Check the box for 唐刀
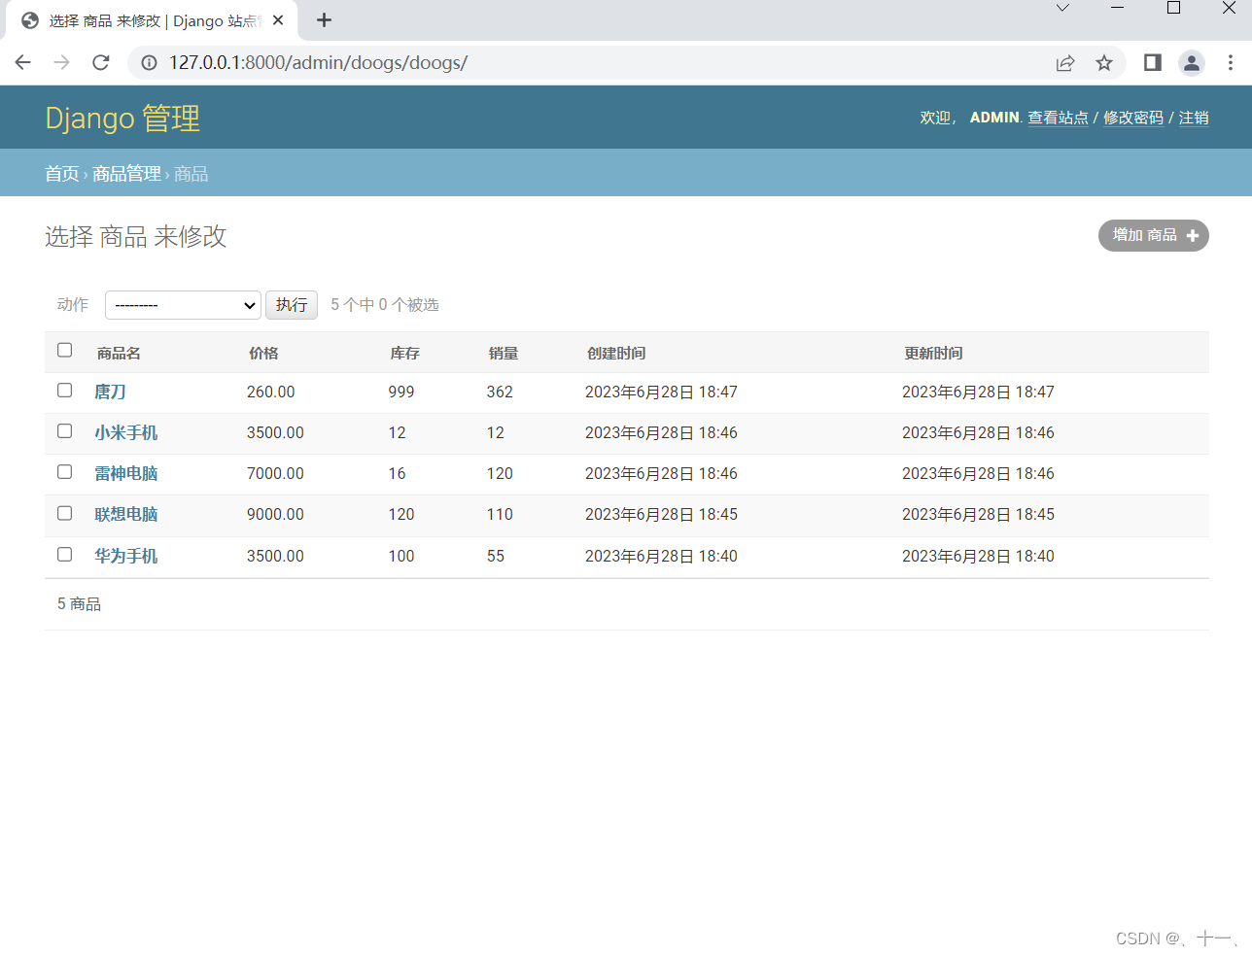This screenshot has height=956, width=1252. click(65, 391)
